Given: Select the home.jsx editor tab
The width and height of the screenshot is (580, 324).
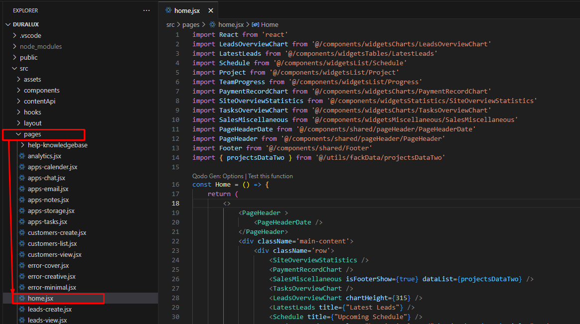Looking at the screenshot, I should tap(188, 10).
